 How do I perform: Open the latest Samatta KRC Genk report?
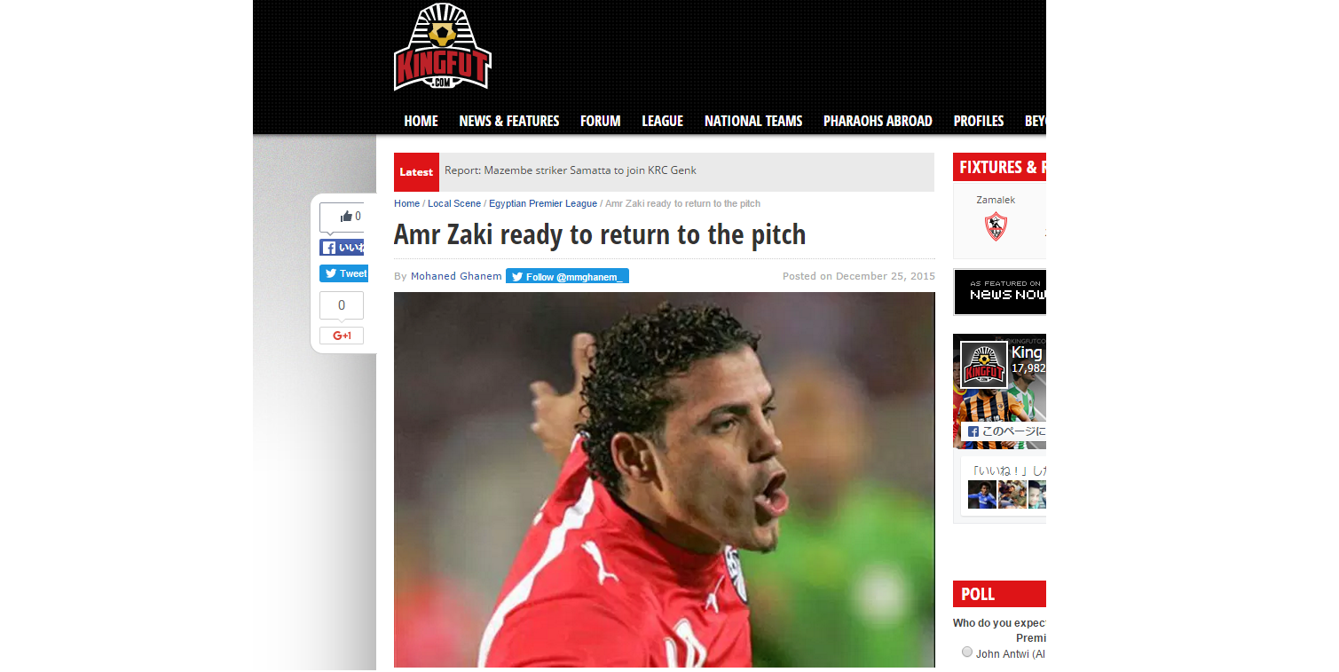click(571, 170)
